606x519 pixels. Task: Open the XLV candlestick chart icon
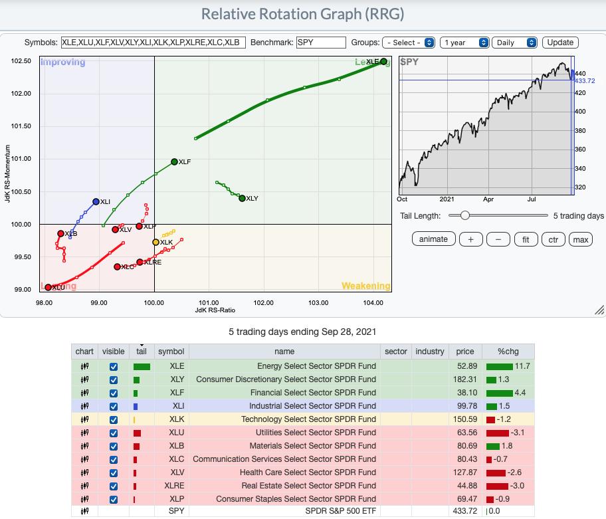(84, 472)
